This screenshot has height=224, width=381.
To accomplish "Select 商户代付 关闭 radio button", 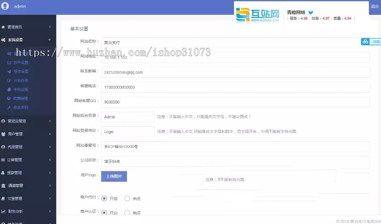I will pyautogui.click(x=127, y=198).
